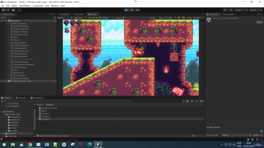Click the status bar bug debug-mode icon
This screenshot has height=148, width=264.
[248, 139]
